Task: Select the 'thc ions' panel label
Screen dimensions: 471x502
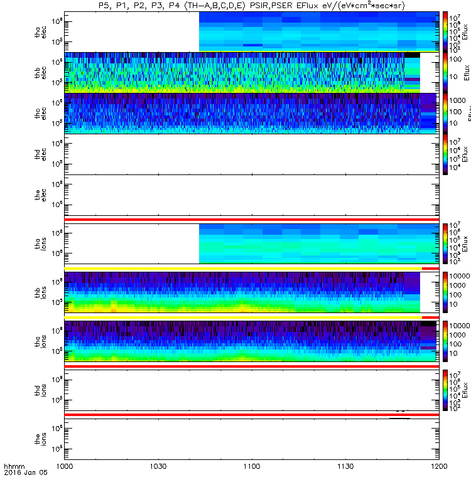Action: click(41, 341)
